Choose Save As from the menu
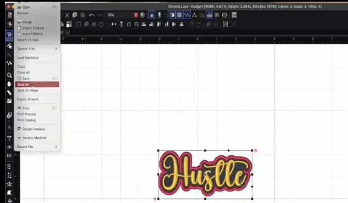Viewport: 348px width, 203px height. tap(37, 84)
